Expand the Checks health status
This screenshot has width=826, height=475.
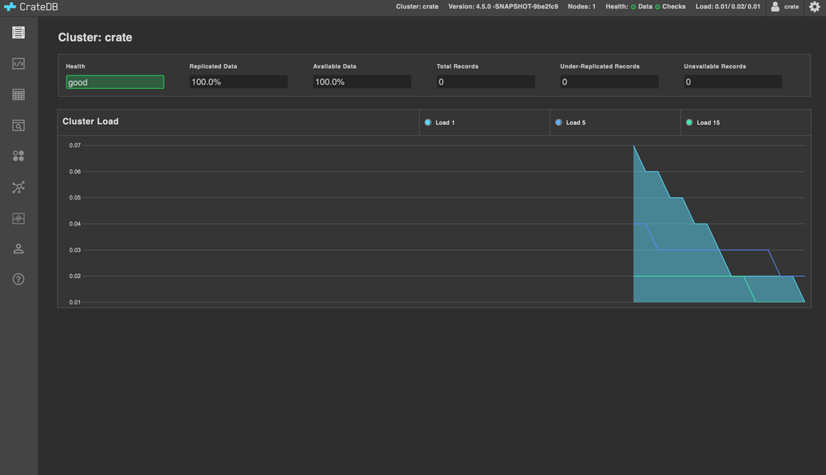(673, 6)
